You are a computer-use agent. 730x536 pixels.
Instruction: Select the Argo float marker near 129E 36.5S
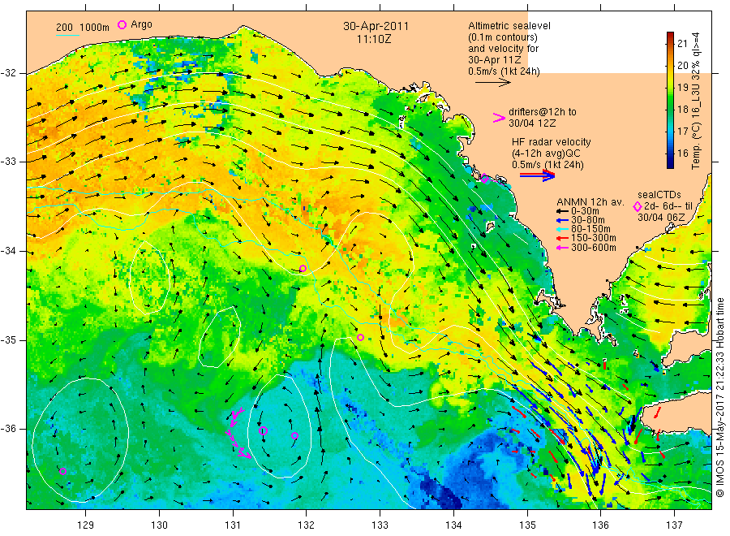[x=62, y=471]
